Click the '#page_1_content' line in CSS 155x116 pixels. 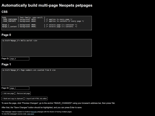point(40,27)
